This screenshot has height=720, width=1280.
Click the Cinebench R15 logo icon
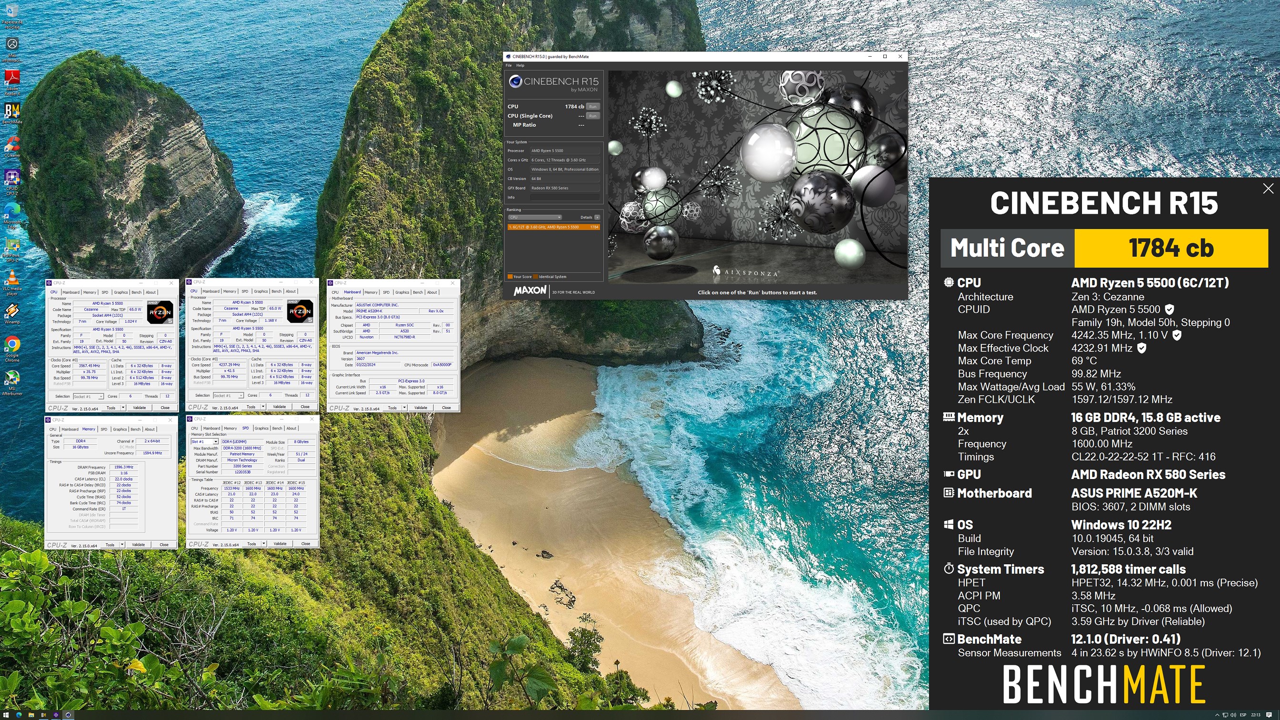[515, 81]
